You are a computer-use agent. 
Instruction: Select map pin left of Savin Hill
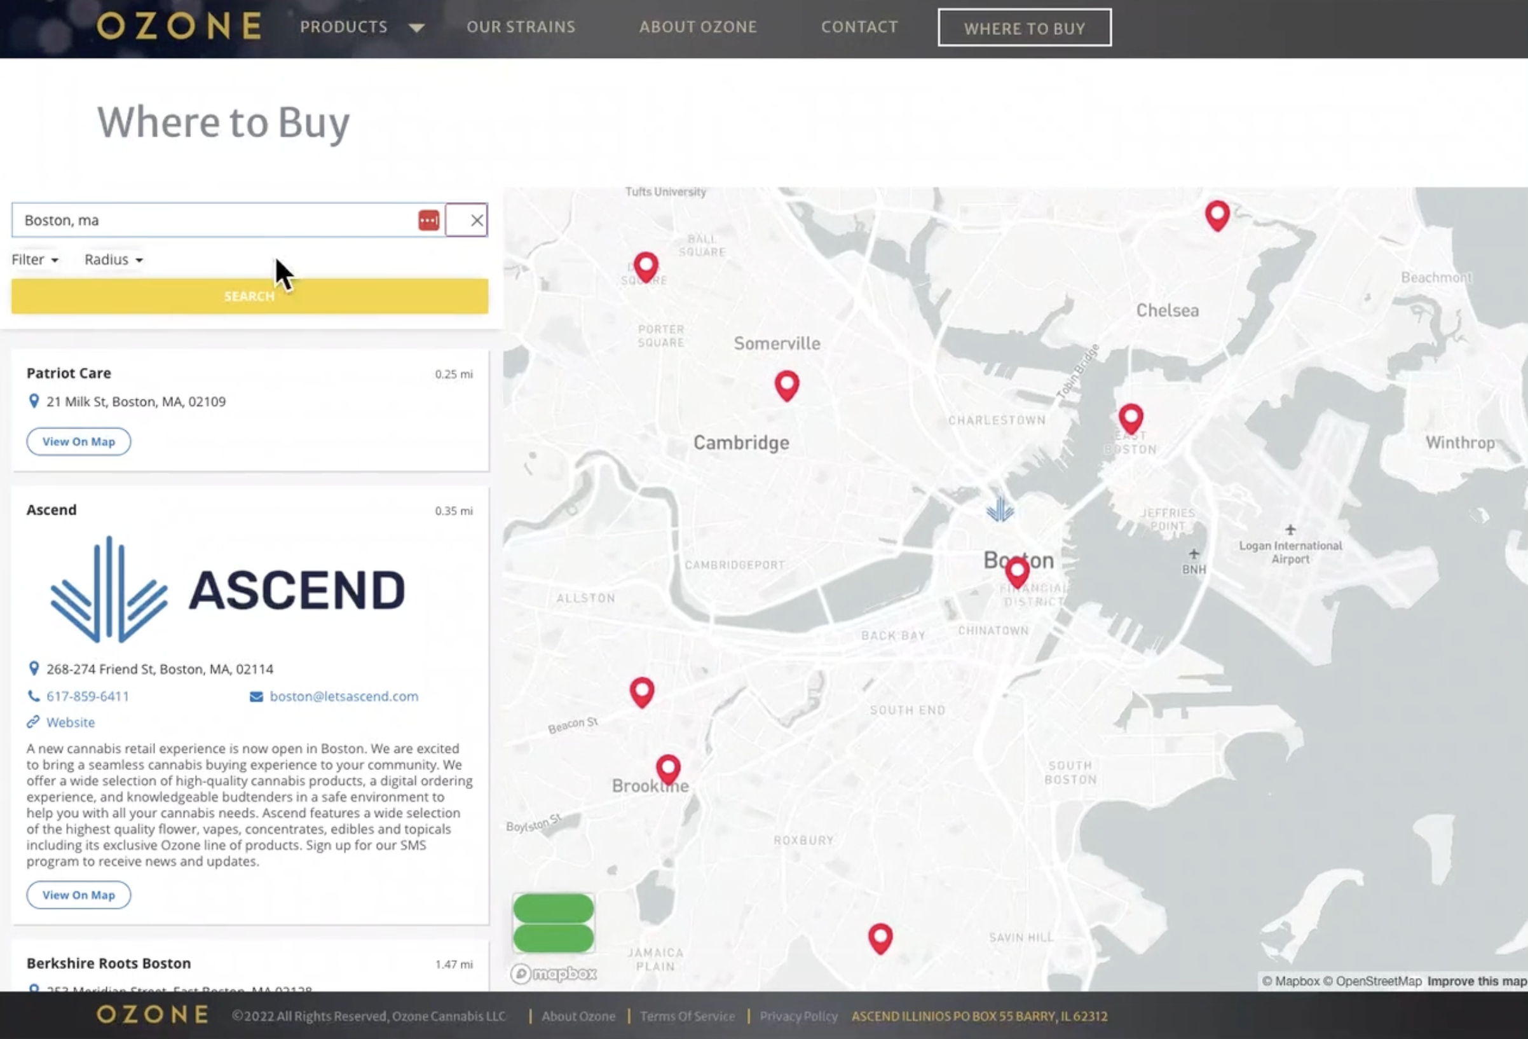[880, 939]
